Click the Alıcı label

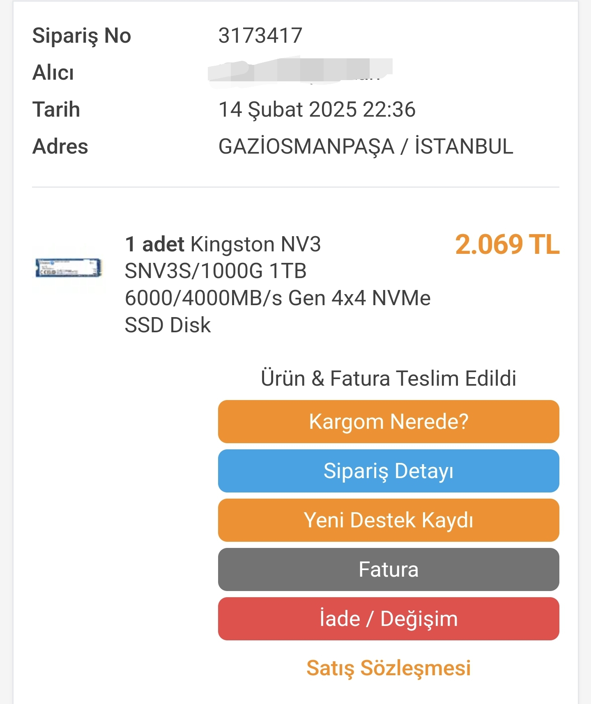point(53,73)
